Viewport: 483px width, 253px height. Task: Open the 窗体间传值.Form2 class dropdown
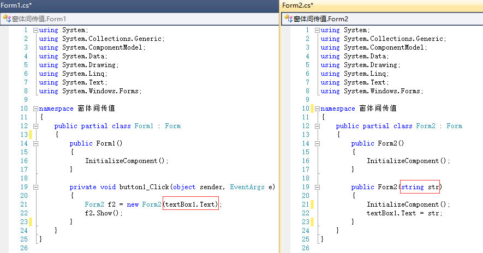tap(383, 19)
